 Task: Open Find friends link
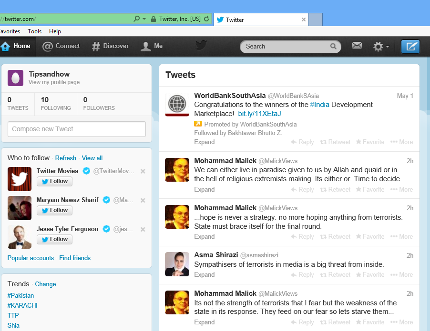pyautogui.click(x=75, y=258)
